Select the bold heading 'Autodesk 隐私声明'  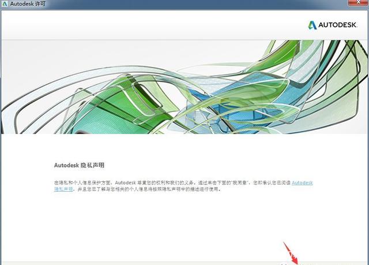point(79,165)
